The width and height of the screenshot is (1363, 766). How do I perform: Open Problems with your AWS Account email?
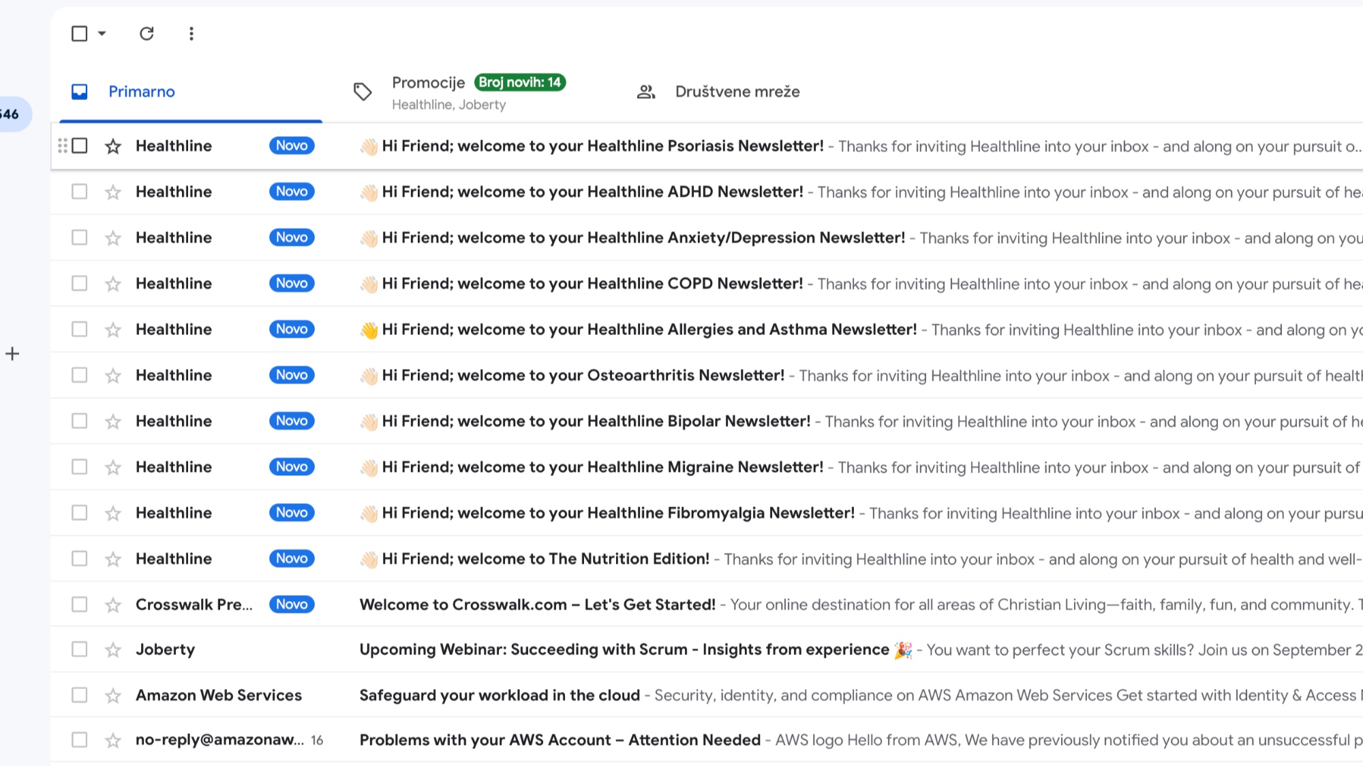coord(707,739)
